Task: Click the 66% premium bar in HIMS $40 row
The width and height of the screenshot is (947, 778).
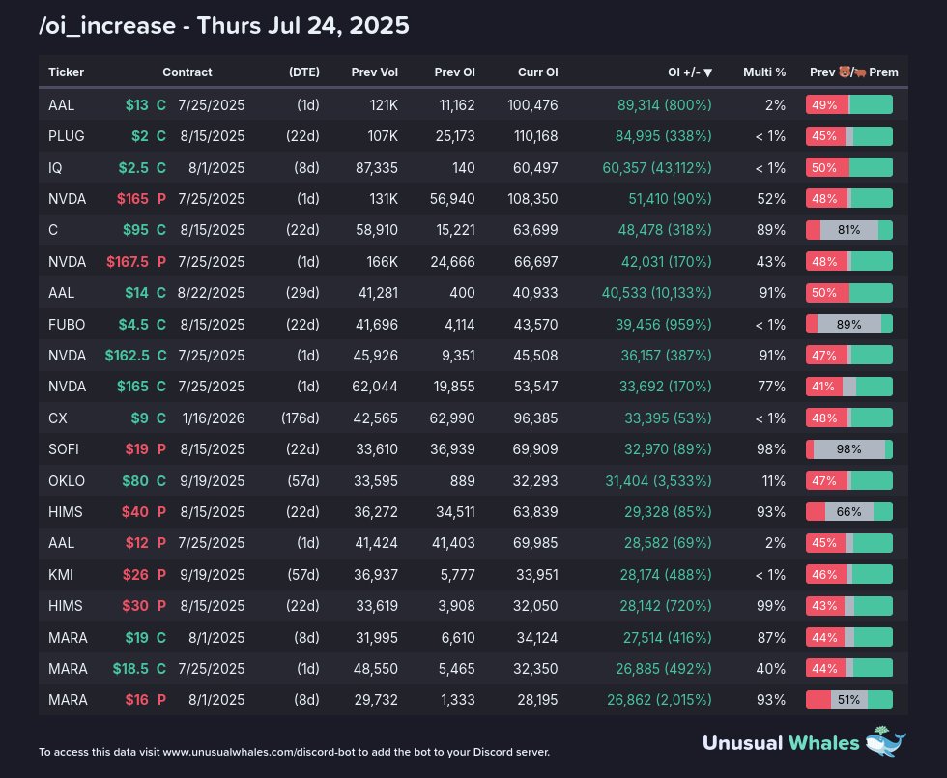Action: [x=849, y=512]
